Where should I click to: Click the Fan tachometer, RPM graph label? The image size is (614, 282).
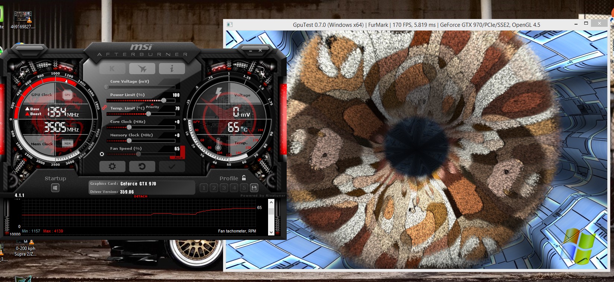click(237, 231)
